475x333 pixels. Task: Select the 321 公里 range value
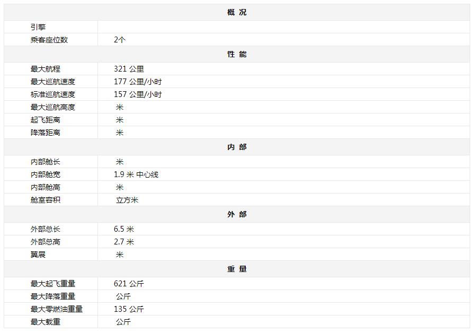pos(129,69)
